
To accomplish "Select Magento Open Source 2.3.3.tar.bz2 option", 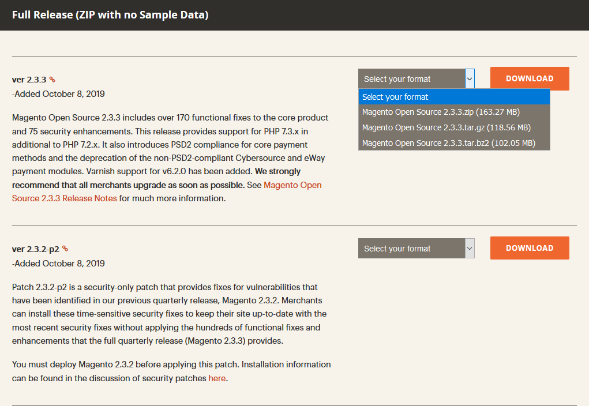I will (454, 143).
